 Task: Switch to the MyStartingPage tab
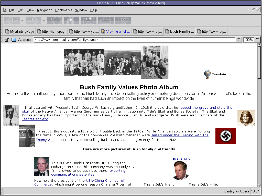coord(19,31)
